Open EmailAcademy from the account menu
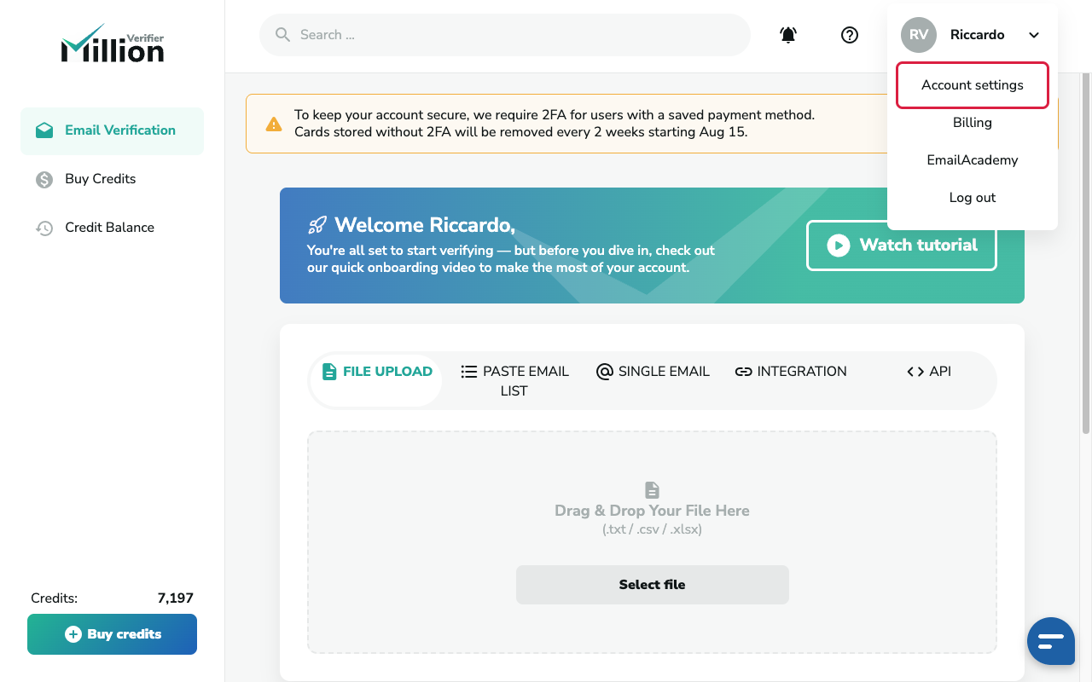The height and width of the screenshot is (682, 1092). (973, 160)
